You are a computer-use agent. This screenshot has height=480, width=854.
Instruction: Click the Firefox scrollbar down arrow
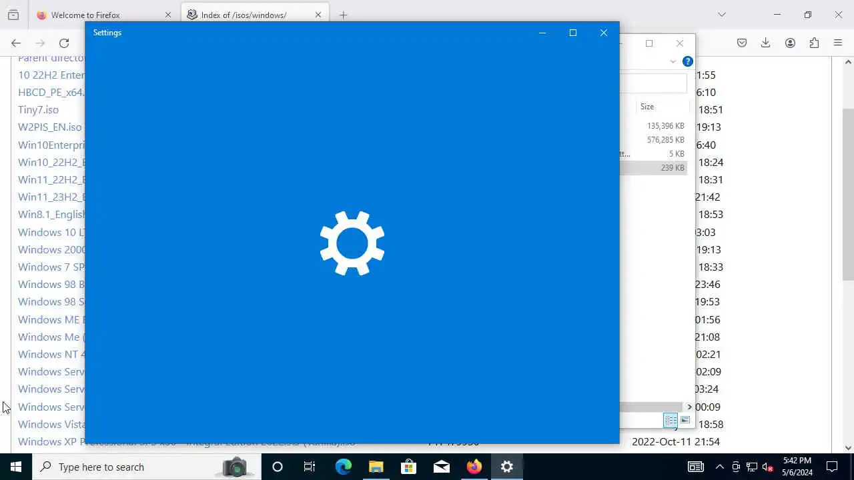pyautogui.click(x=849, y=448)
